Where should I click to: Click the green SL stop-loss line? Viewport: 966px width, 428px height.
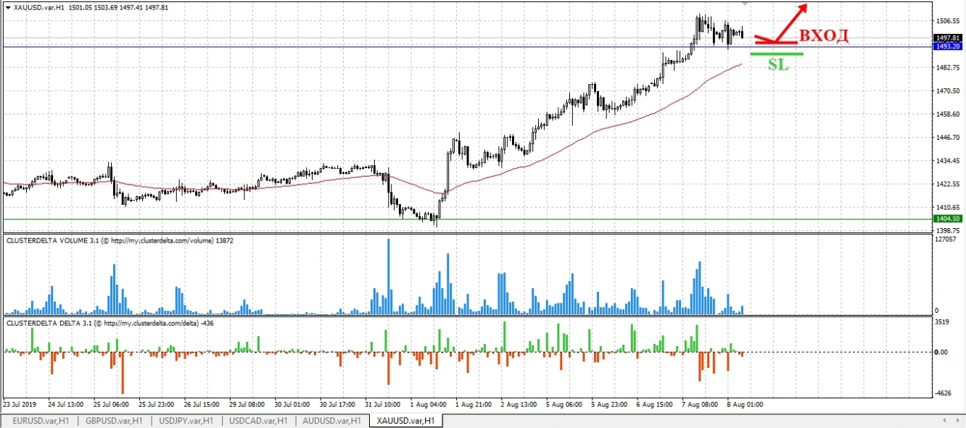click(x=777, y=54)
